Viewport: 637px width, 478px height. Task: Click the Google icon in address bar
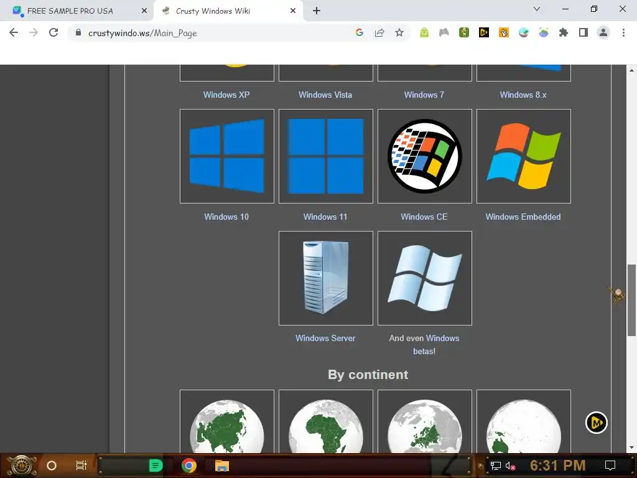click(x=359, y=32)
